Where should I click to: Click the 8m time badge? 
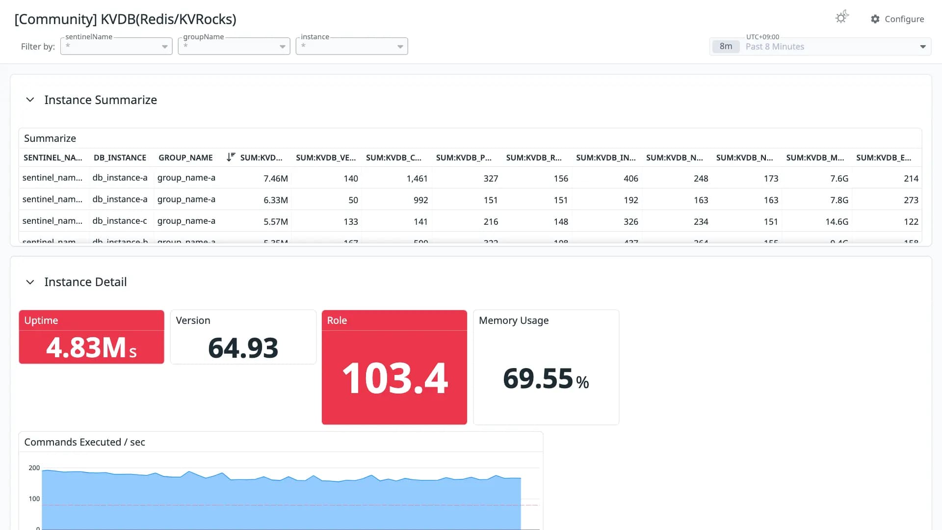coord(726,47)
